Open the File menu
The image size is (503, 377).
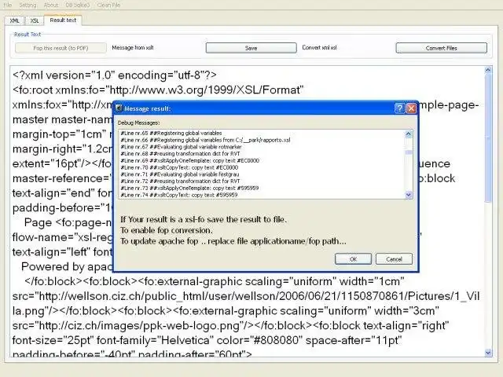coord(7,5)
